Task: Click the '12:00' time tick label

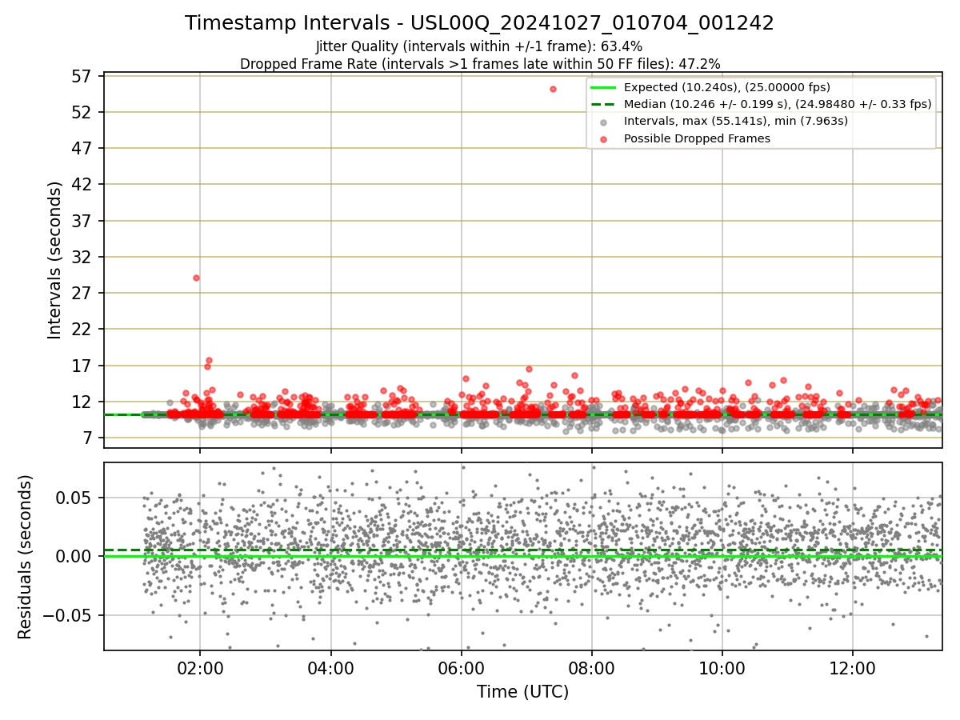Action: [853, 669]
